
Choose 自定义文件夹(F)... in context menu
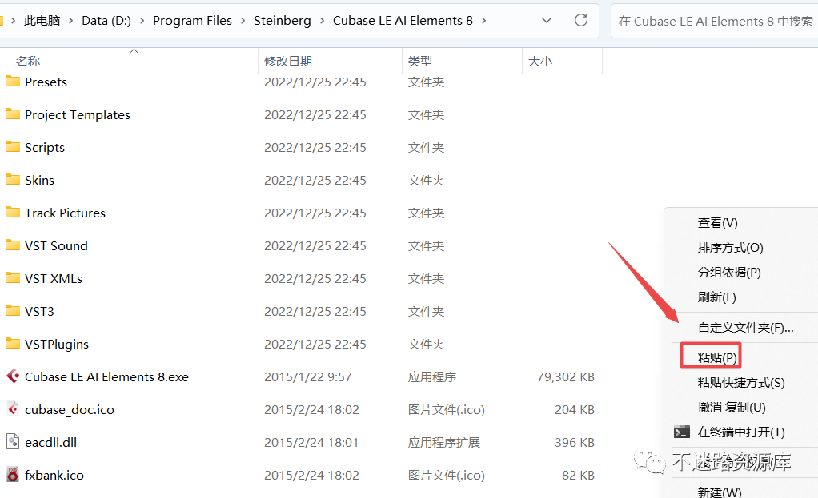[x=745, y=328]
